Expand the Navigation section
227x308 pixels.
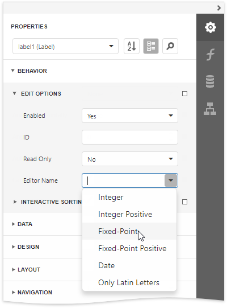(x=13, y=292)
